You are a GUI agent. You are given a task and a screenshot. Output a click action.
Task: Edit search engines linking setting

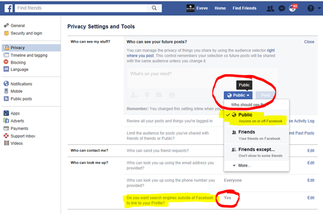pos(311,198)
